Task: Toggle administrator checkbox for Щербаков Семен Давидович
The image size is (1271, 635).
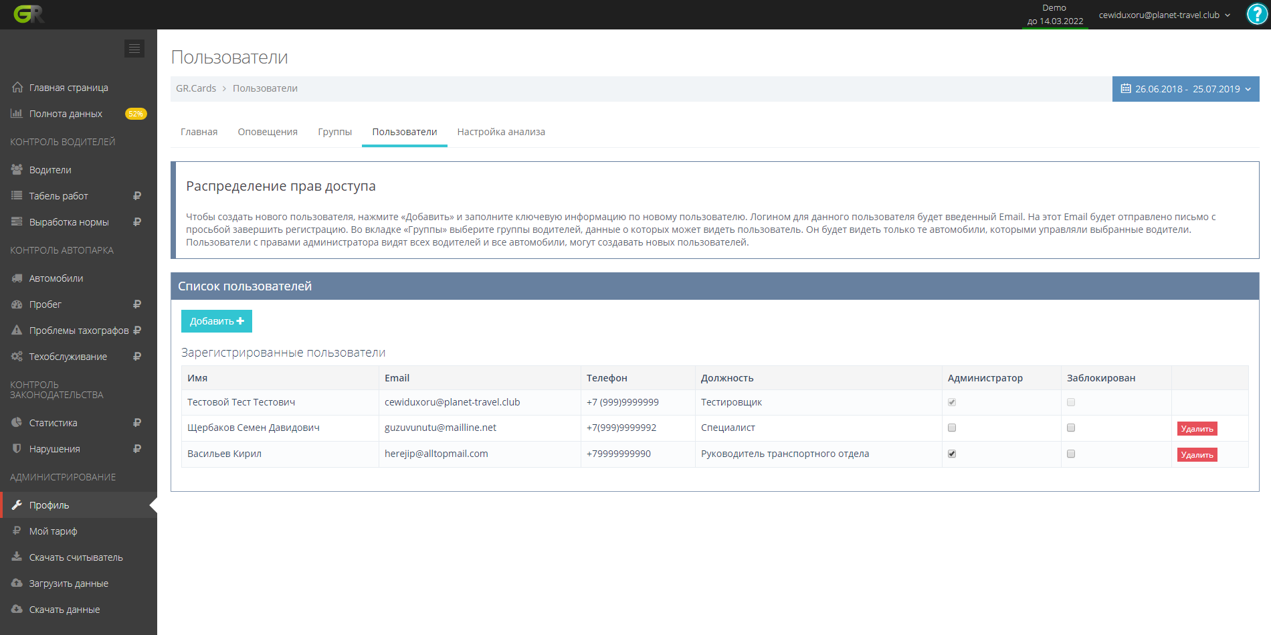Action: click(952, 428)
